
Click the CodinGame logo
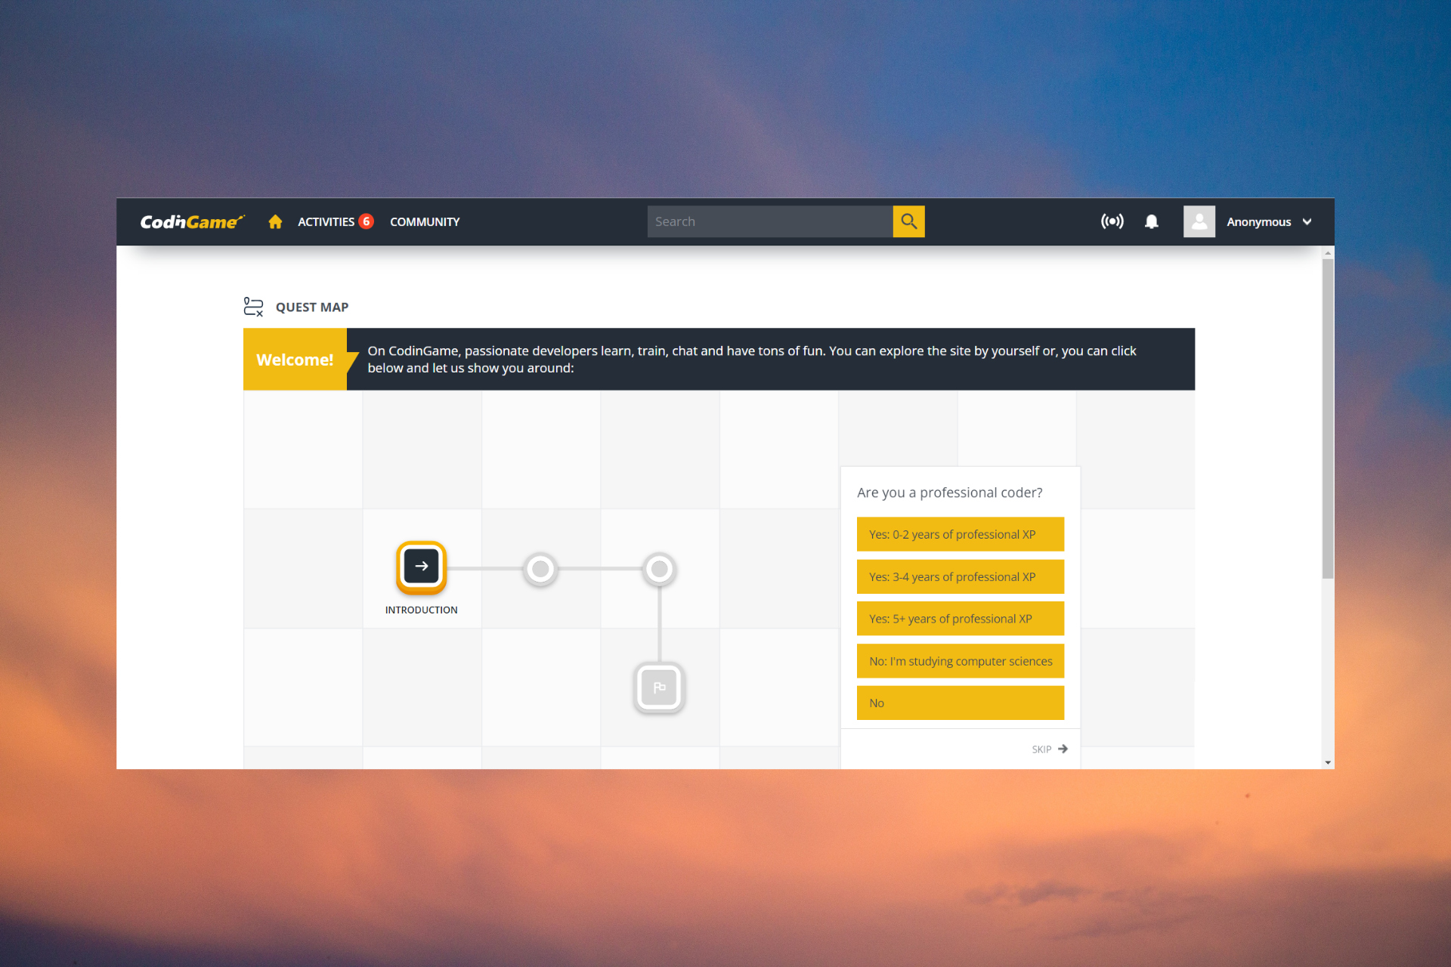[x=192, y=221]
